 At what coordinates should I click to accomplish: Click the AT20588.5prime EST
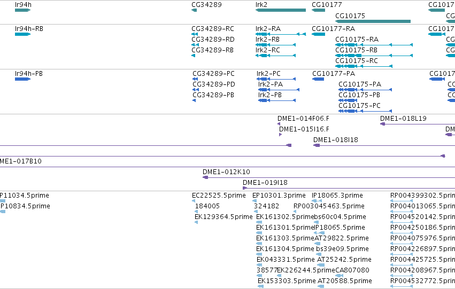[321, 287]
